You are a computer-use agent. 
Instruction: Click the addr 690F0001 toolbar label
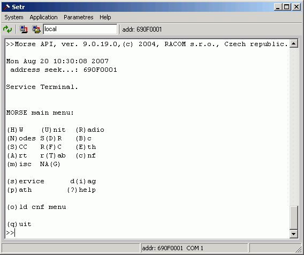[x=142, y=29]
